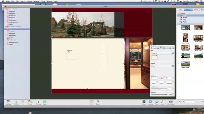The height and width of the screenshot is (114, 204).
Task: Switch to the Text inspector icon
Action: point(161,48)
